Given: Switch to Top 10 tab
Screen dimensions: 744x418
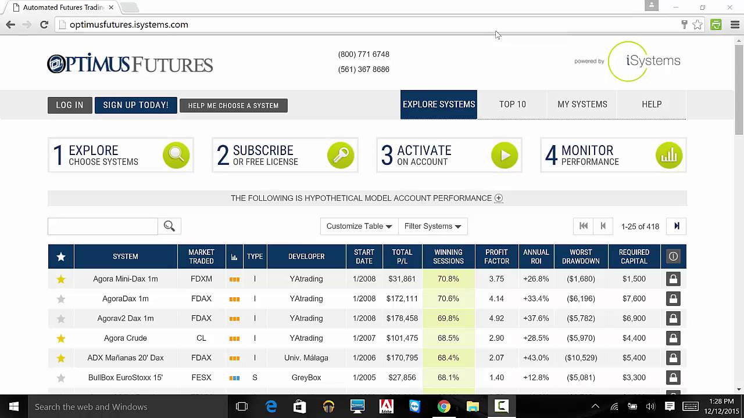Looking at the screenshot, I should point(513,105).
